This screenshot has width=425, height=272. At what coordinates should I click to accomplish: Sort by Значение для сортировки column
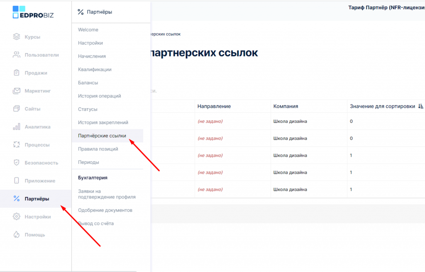tap(382, 107)
